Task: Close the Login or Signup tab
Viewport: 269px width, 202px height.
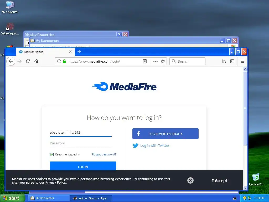Action: [x=70, y=52]
